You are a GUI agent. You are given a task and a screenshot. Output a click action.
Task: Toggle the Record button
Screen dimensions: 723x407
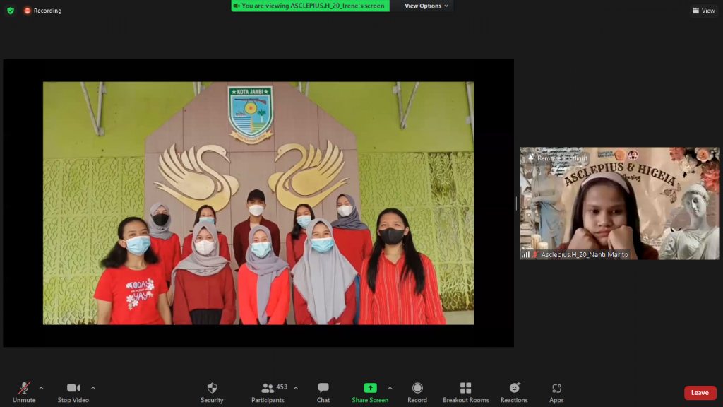417,389
